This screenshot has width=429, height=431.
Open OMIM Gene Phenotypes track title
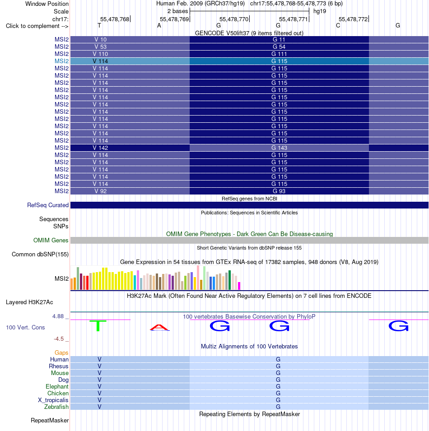tap(249, 234)
